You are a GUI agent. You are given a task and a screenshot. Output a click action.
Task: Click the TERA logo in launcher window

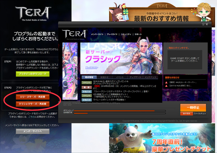click(75, 34)
